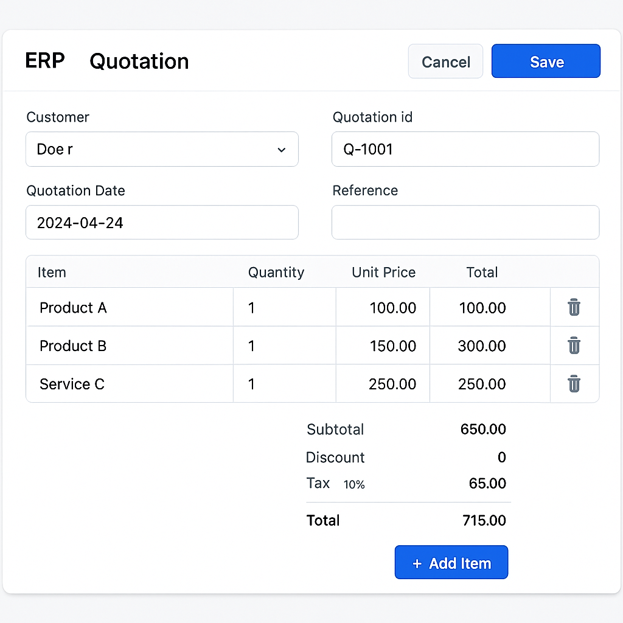Viewport: 623px width, 623px height.
Task: Click the Tax 10% rate
Action: (354, 484)
